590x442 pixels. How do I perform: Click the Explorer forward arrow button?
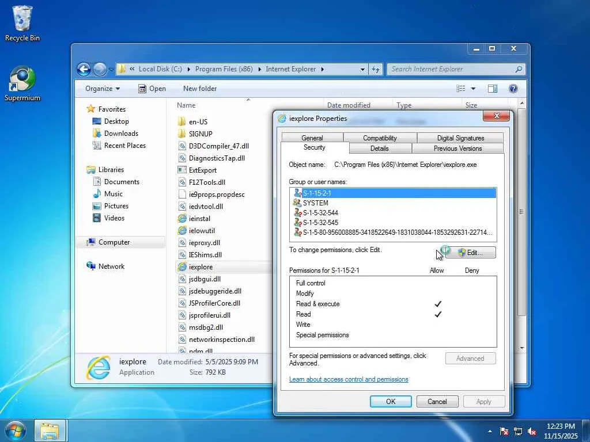(x=100, y=69)
